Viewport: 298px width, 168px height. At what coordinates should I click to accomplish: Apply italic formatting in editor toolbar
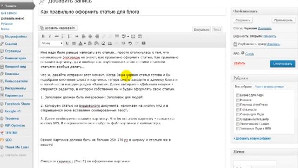coord(50,36)
